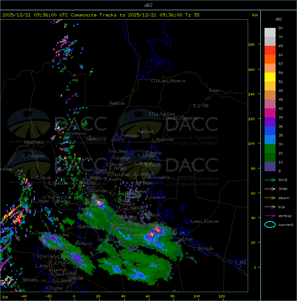The width and height of the screenshot is (297, 301).
Task: Click the 'L_Asuncion' map label
Action: click(x=162, y=139)
